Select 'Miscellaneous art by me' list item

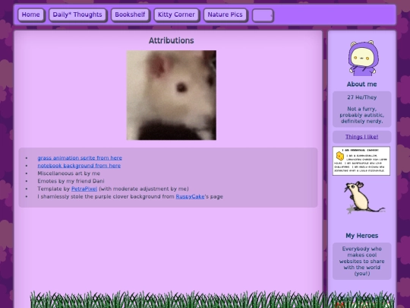coord(69,173)
